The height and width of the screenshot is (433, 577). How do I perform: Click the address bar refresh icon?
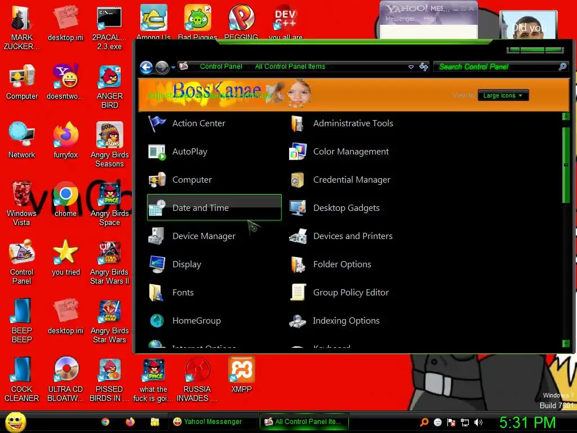pos(424,67)
